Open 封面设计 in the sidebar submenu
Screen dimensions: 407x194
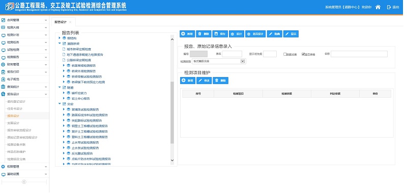pos(14,123)
